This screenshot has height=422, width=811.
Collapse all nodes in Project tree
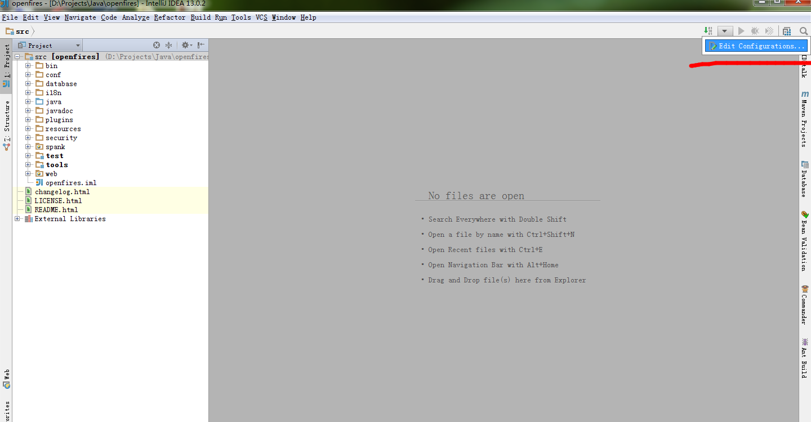(168, 44)
